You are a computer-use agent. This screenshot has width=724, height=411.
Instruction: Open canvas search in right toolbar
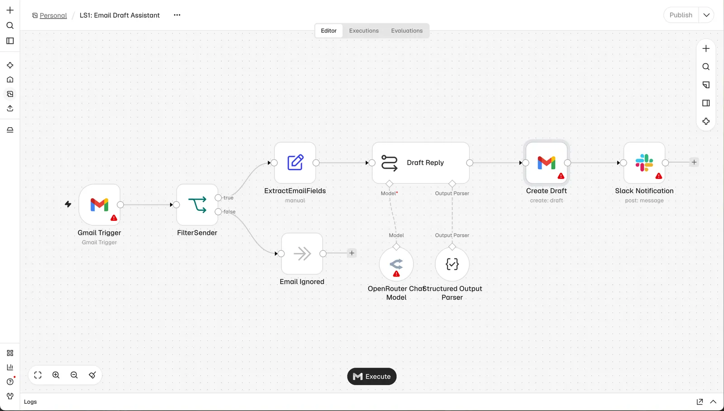706,67
